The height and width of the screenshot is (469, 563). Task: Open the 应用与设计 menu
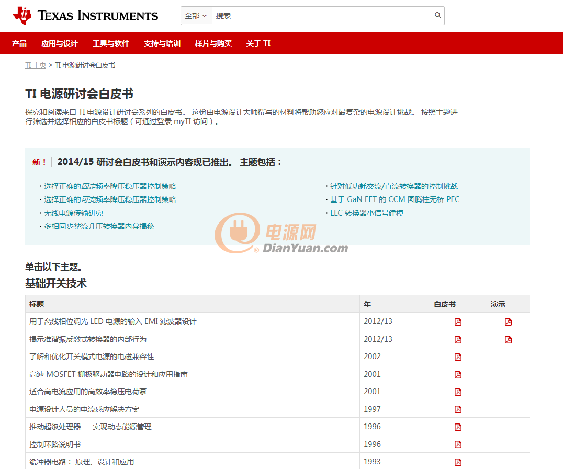[60, 43]
